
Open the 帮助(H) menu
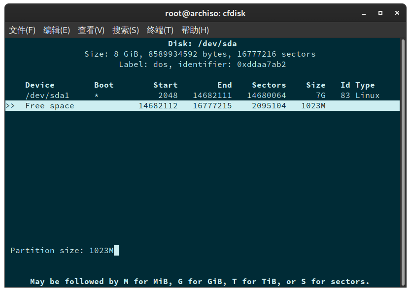pyautogui.click(x=195, y=30)
